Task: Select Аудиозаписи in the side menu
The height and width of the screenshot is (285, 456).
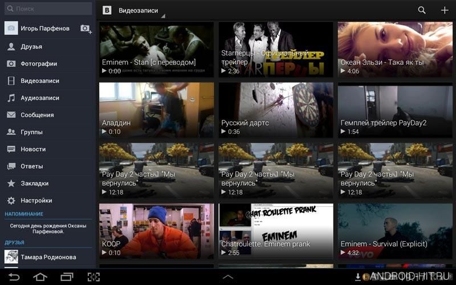Action: click(x=48, y=98)
